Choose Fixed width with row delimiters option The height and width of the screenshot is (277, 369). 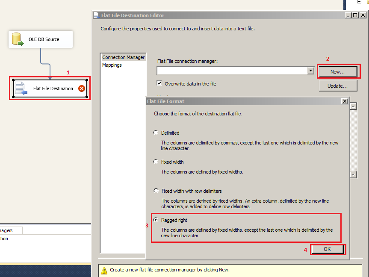(156, 191)
